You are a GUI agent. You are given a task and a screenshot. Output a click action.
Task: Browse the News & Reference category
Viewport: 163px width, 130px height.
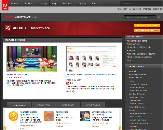click(x=137, y=107)
